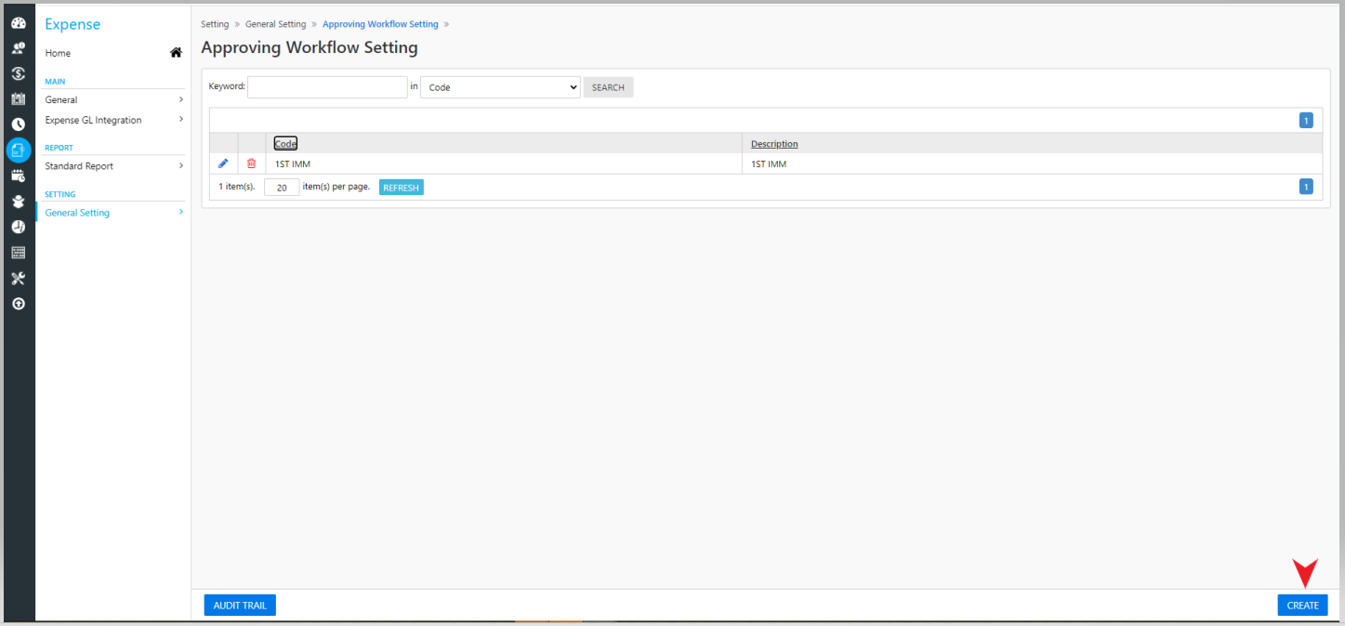
Task: Click the Setting breadcrumb link
Action: pos(215,24)
